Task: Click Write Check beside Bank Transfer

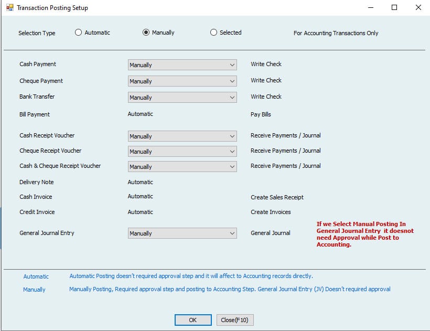Action: (x=266, y=97)
